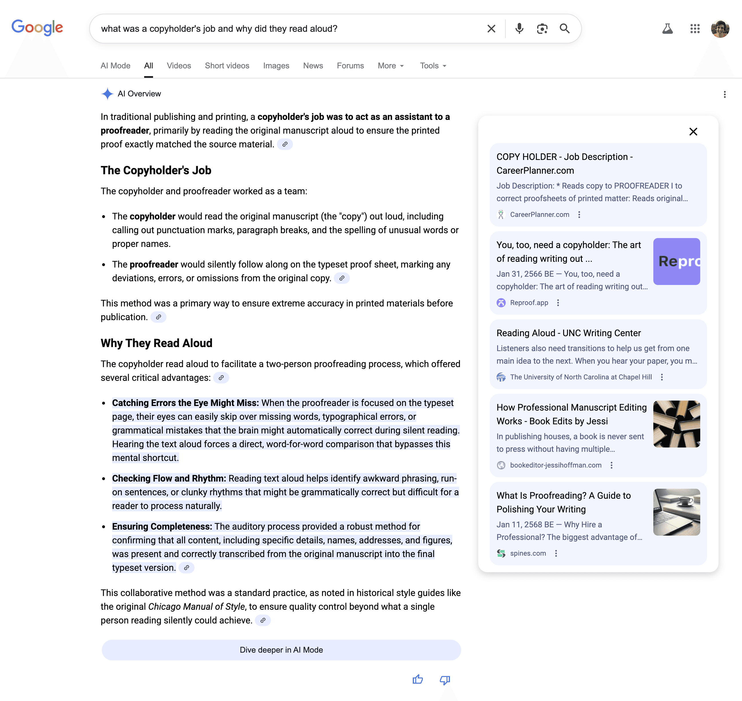
Task: Click the voice search microphone icon
Action: (519, 29)
